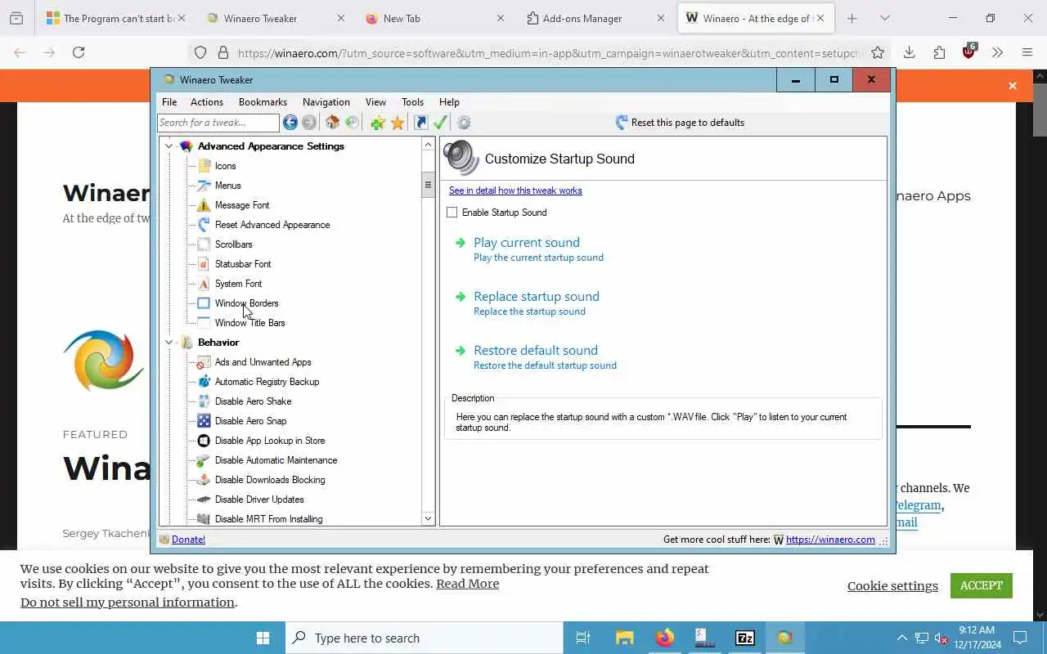Open the https://winaero.com link in status bar
This screenshot has height=654, width=1047.
(x=830, y=540)
